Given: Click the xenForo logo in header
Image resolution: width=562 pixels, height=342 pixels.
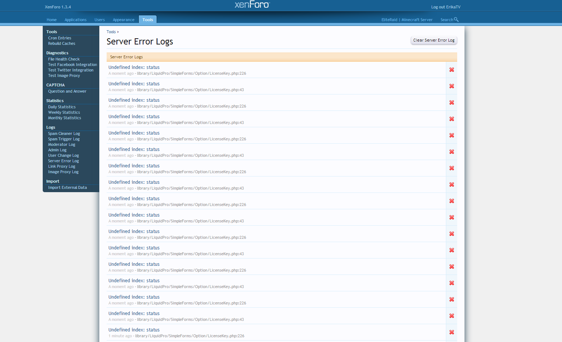Looking at the screenshot, I should pos(252,5).
